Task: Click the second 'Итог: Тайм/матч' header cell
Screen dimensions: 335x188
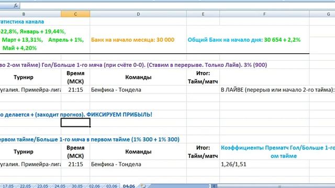Action: click(203, 152)
